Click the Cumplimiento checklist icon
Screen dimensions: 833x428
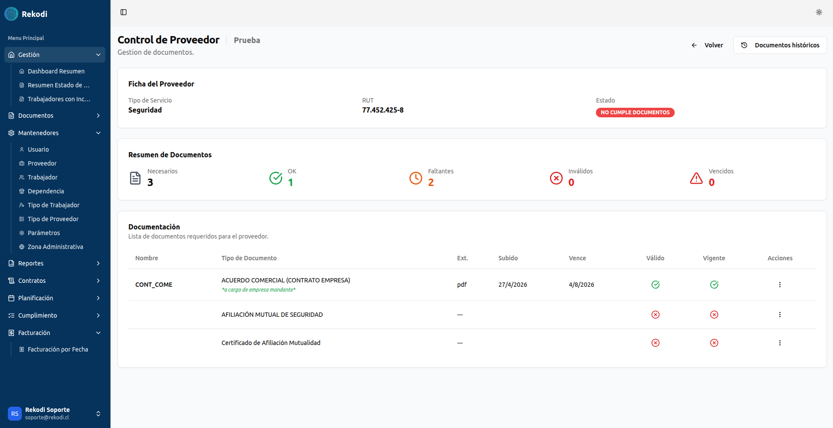pyautogui.click(x=11, y=315)
